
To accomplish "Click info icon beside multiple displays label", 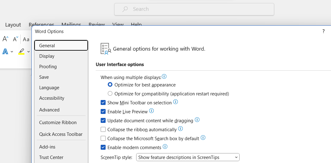I will [164, 77].
